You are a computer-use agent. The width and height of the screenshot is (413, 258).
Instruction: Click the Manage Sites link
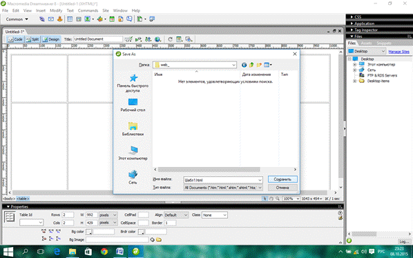[398, 52]
